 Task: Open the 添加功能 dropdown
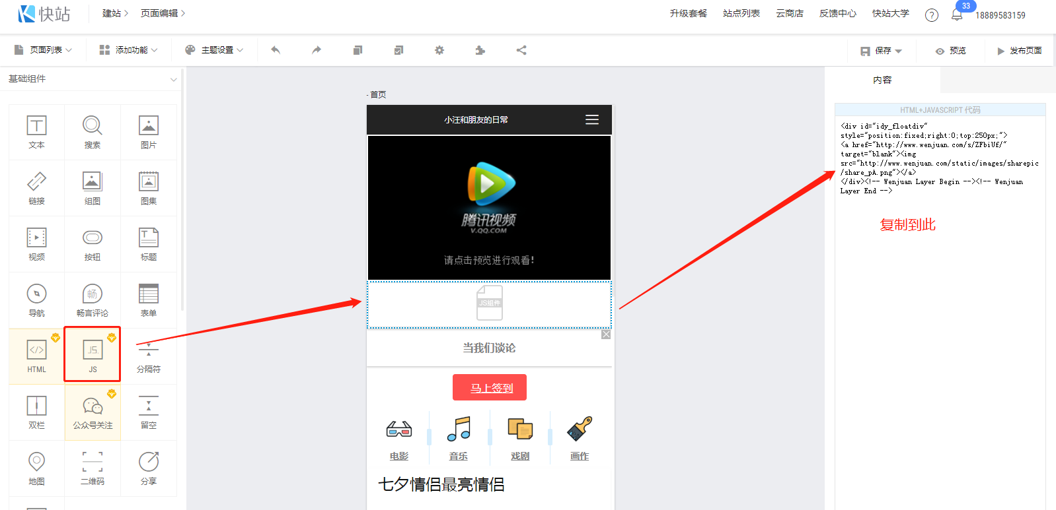click(129, 50)
